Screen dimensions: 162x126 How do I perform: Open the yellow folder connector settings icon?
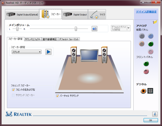pyautogui.click(x=155, y=22)
